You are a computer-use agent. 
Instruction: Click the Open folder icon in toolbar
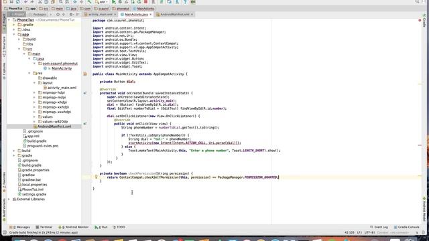5,1
